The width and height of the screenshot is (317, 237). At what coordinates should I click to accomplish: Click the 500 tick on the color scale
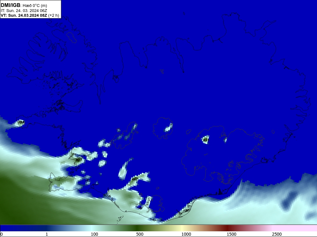pos(140,234)
